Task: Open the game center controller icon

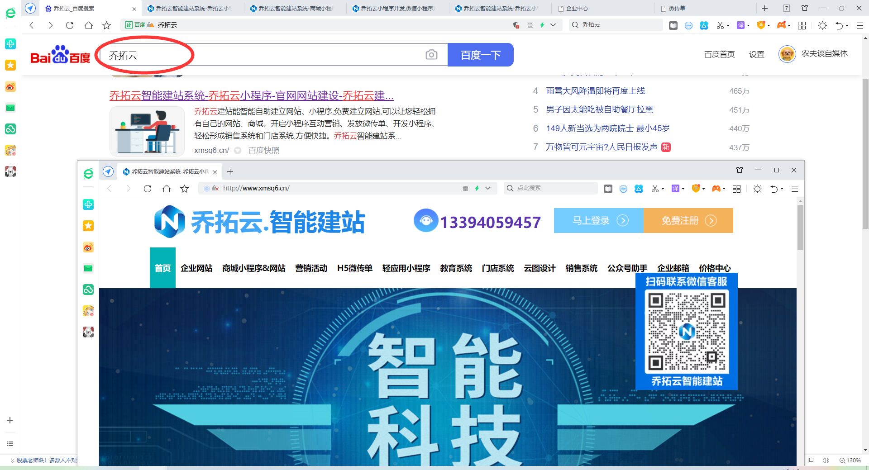Action: pos(782,25)
